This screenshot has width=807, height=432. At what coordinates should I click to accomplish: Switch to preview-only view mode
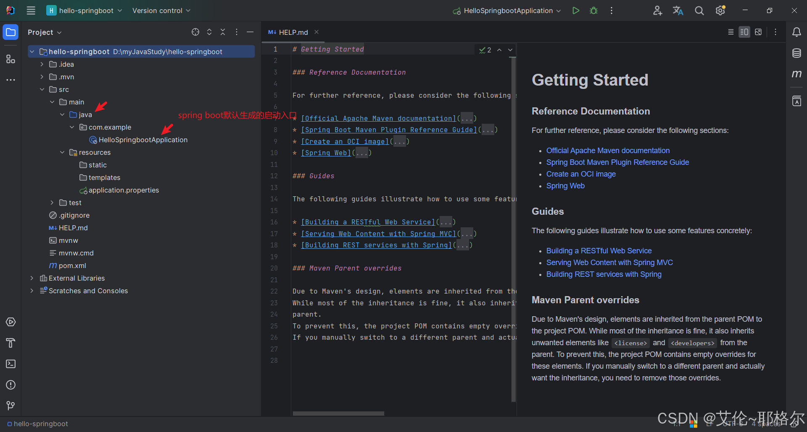point(758,32)
